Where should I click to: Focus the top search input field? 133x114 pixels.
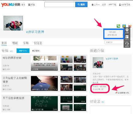click(x=60, y=5)
